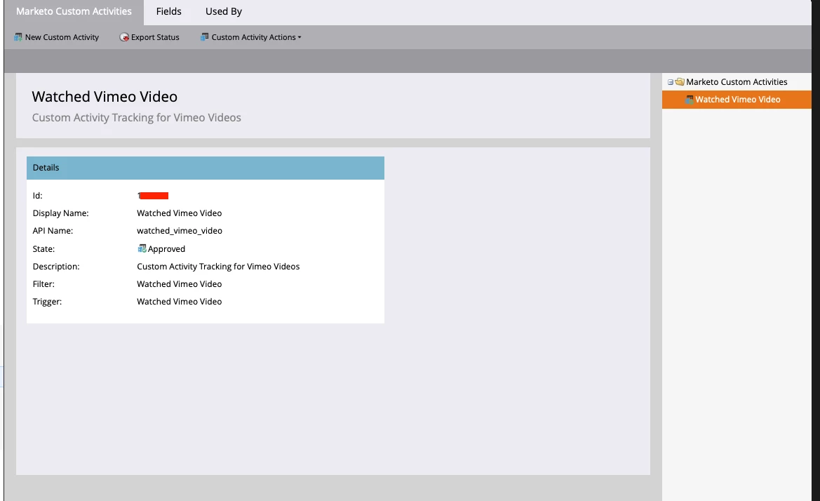Collapse the Marketo Custom Activities tree node

click(x=671, y=82)
